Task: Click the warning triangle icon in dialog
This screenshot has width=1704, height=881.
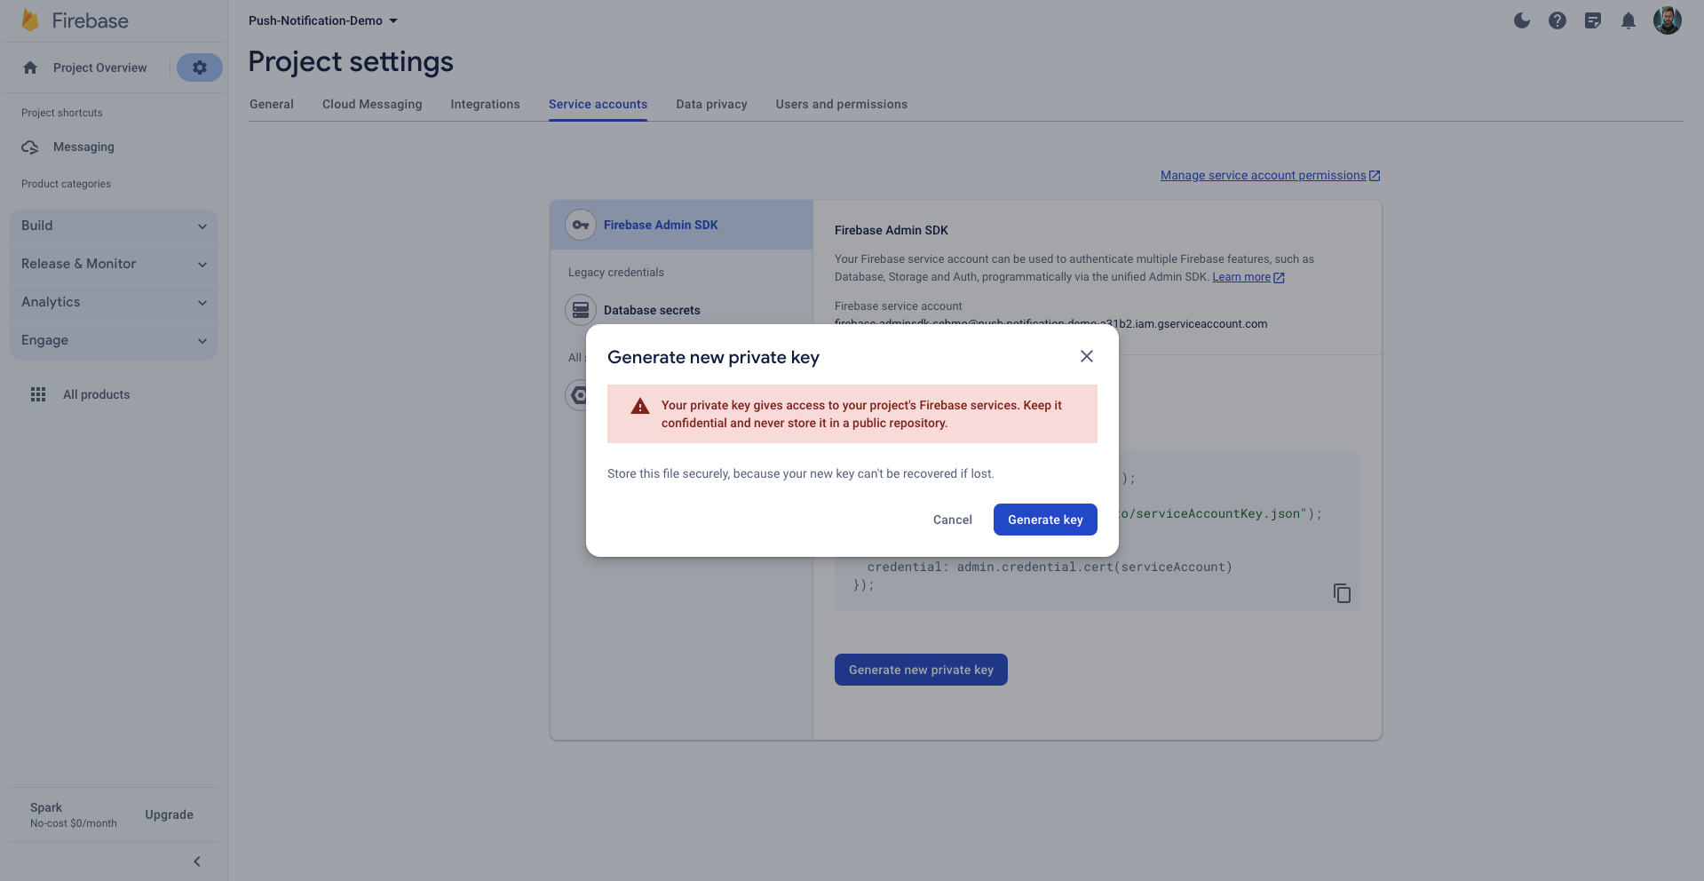Action: [640, 407]
